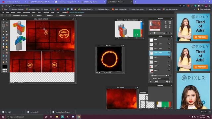Open options chevron for fire cir download
The width and height of the screenshot is (212, 119).
[23, 112]
